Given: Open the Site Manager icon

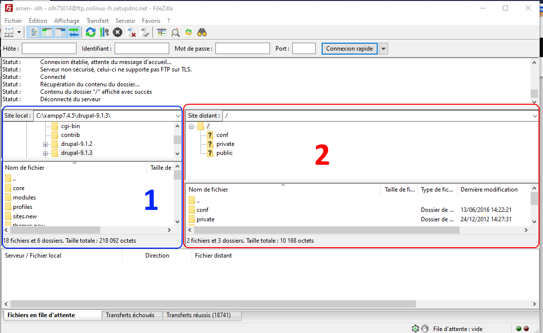Looking at the screenshot, I should pyautogui.click(x=9, y=33).
